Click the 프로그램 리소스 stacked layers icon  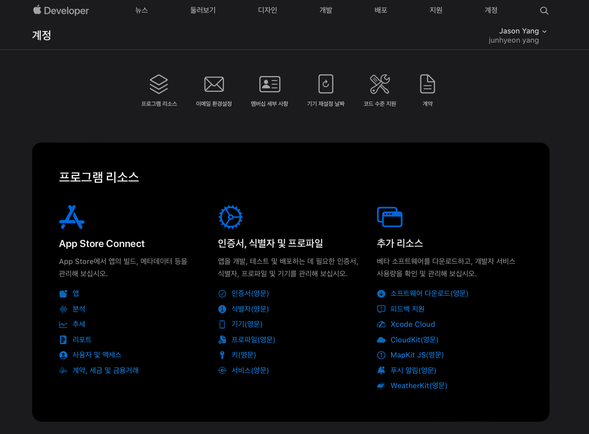tap(159, 84)
